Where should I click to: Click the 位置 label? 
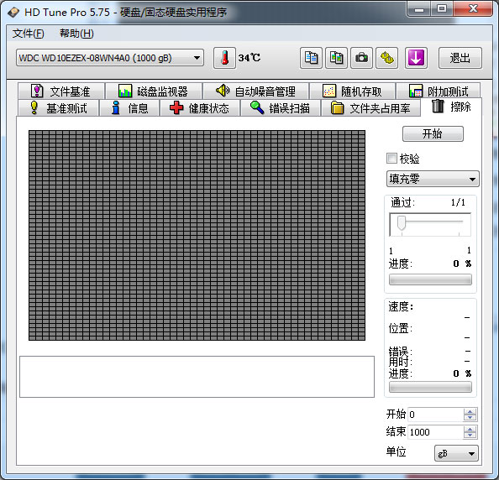[x=400, y=328]
